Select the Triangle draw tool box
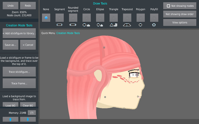The width and height of the screenshot is (199, 124). click(113, 18)
